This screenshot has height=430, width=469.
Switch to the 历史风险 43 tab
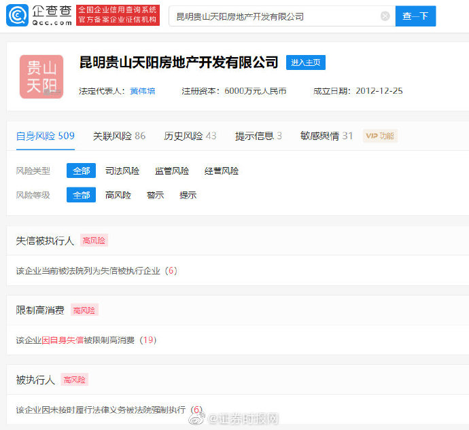coord(190,136)
